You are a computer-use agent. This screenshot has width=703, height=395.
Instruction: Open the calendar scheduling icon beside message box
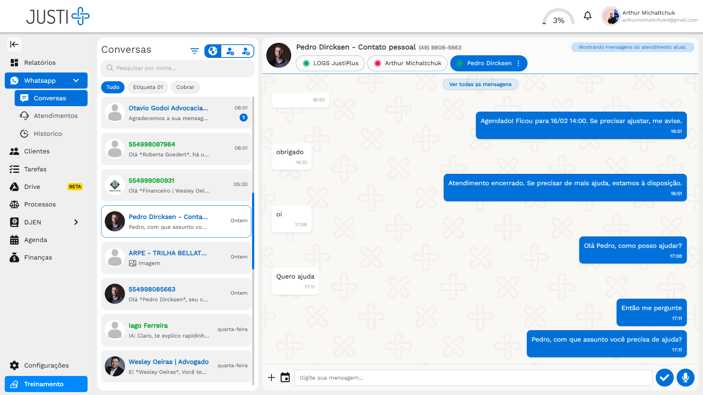pos(285,377)
